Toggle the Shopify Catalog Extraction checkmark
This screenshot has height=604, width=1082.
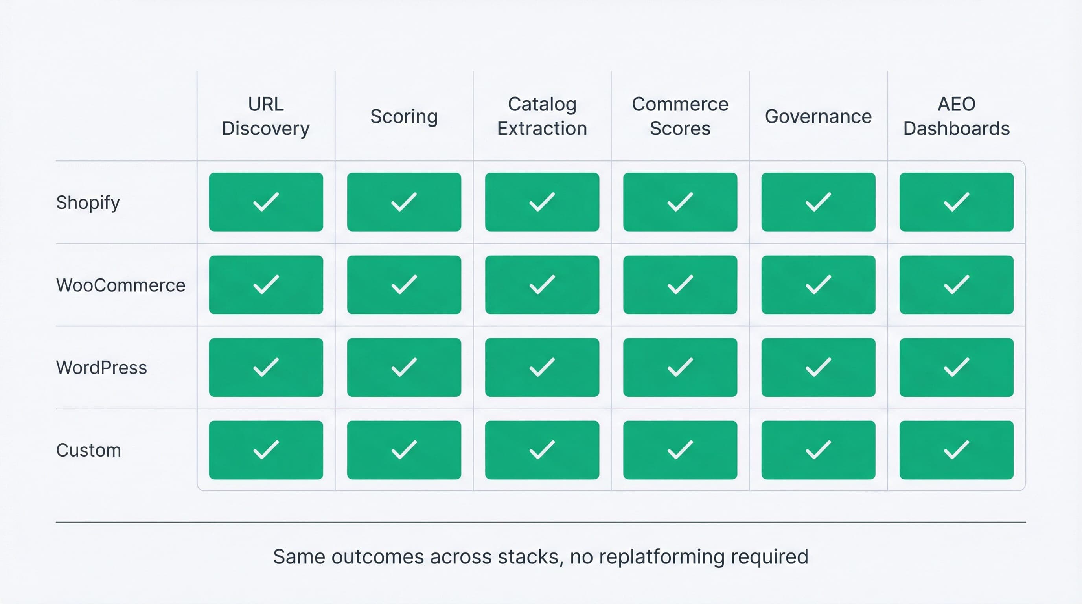point(542,202)
